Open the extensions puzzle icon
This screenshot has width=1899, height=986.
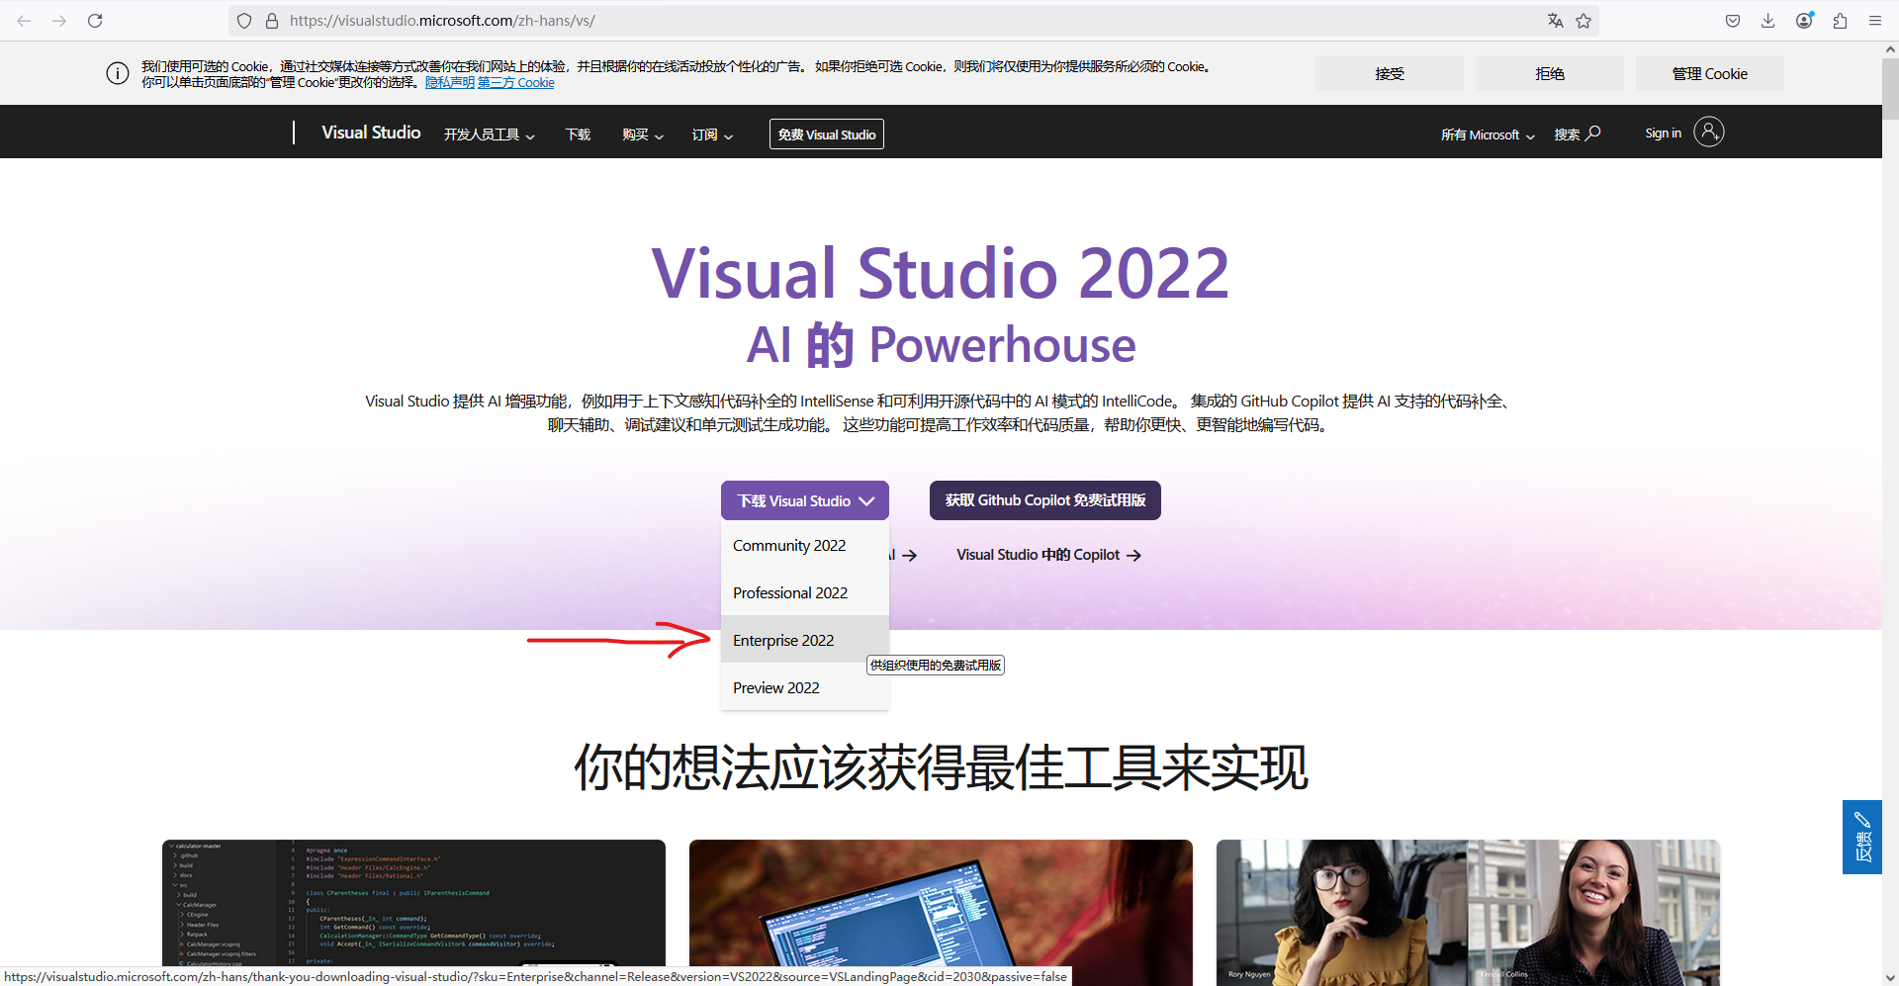coord(1840,21)
